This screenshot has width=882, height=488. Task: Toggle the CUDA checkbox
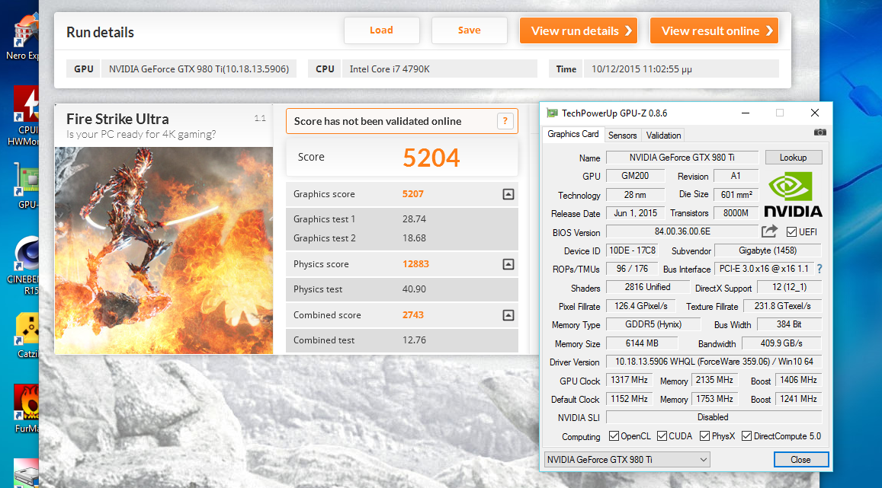point(662,436)
